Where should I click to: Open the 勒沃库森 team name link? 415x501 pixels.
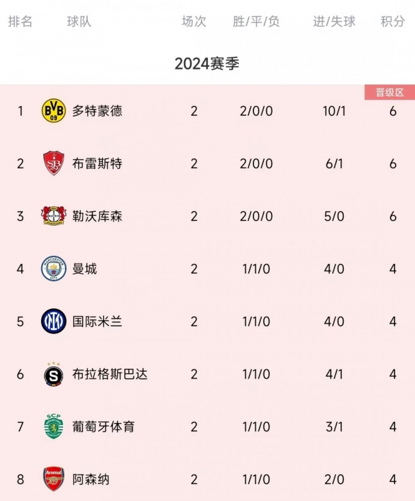coord(97,216)
